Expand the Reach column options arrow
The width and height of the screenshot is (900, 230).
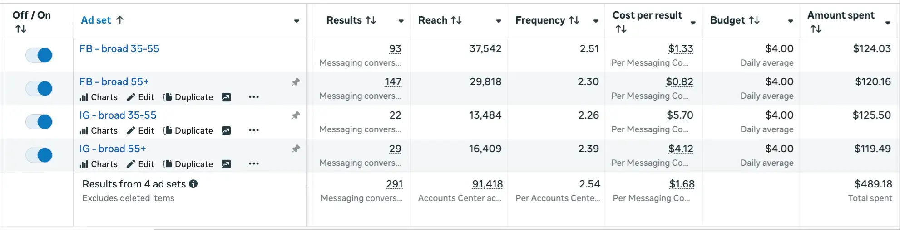click(499, 21)
